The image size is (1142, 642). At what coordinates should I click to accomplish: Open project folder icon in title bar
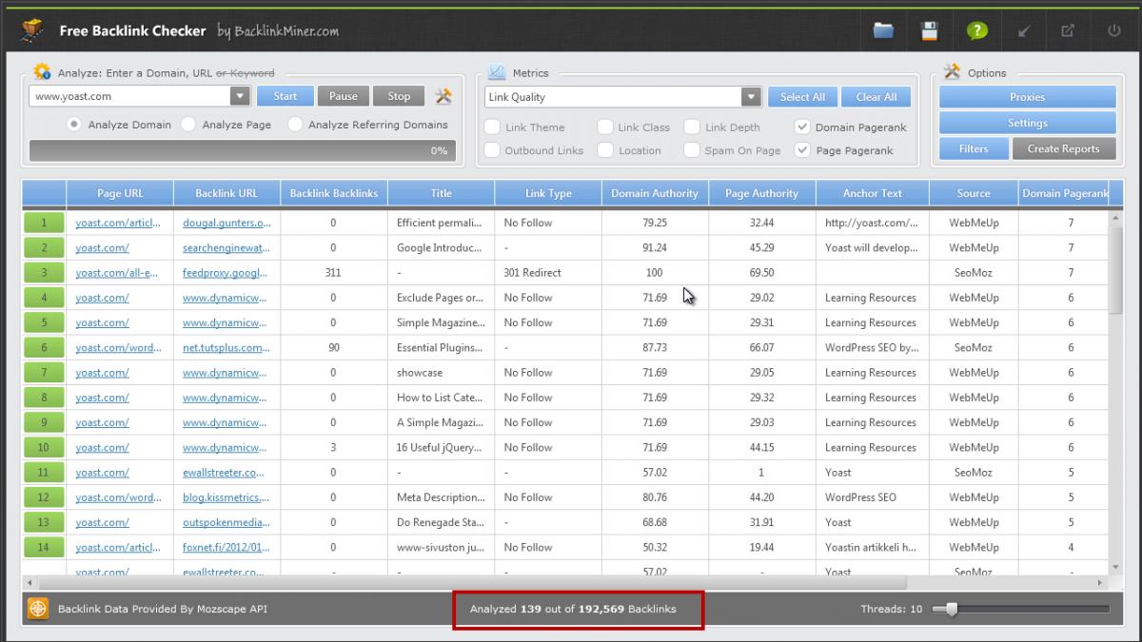coord(883,30)
